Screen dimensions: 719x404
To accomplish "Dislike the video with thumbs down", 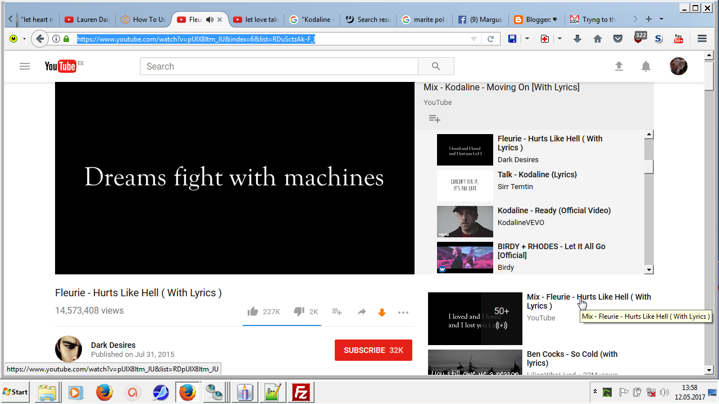I will pos(299,311).
